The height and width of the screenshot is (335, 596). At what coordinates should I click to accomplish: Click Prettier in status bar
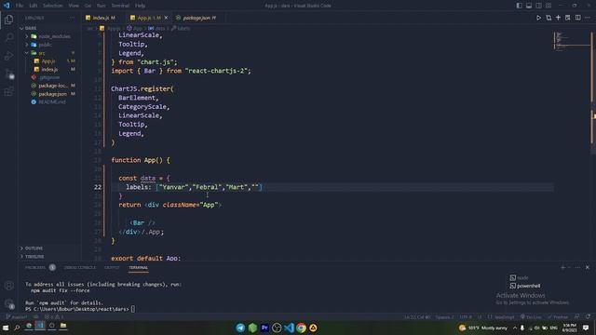point(558,316)
